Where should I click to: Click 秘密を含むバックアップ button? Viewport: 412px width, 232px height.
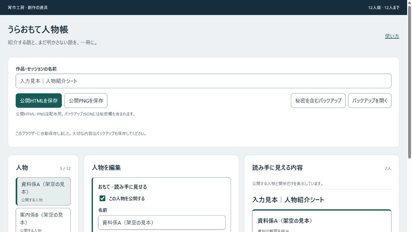[x=318, y=100]
